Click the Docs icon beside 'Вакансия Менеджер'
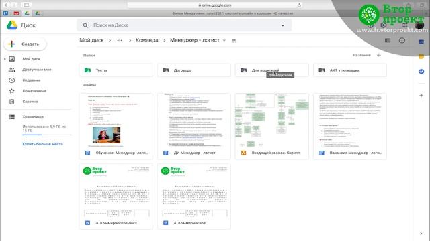 click(x=322, y=153)
